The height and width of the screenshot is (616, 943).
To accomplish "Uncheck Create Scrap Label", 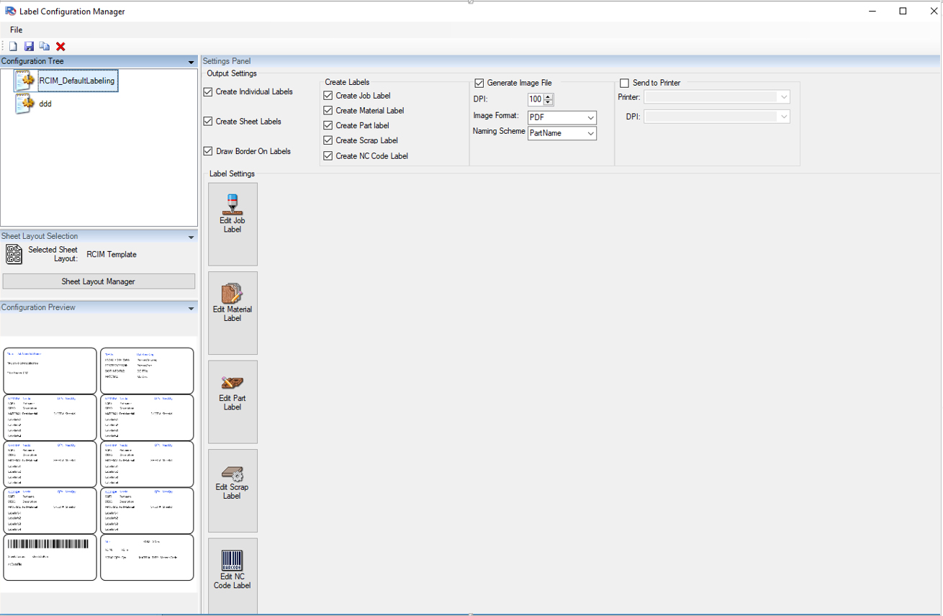I will click(x=328, y=140).
